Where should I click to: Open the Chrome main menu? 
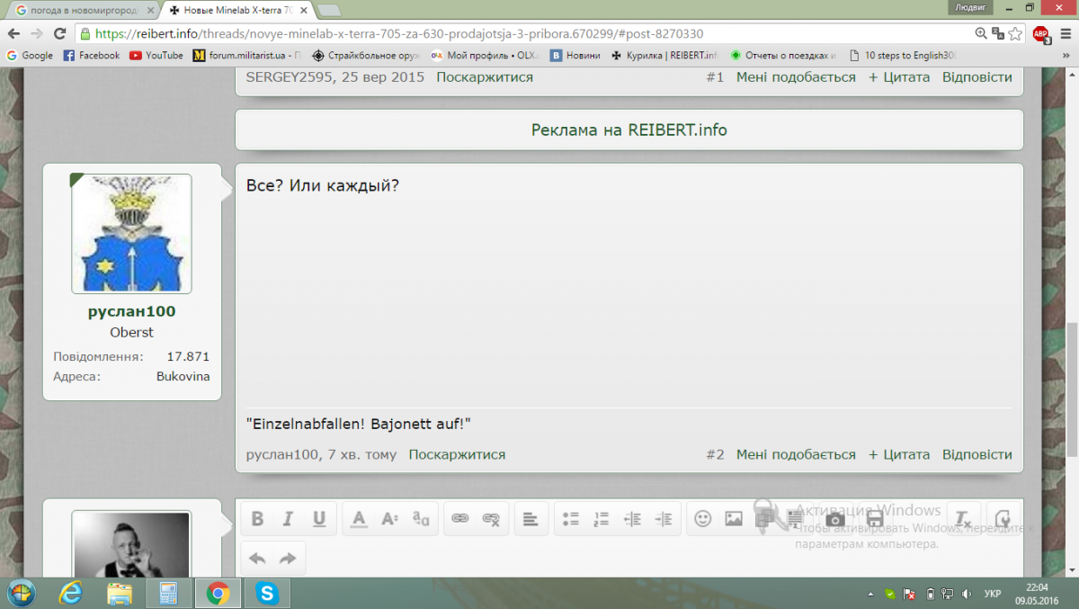click(1066, 33)
